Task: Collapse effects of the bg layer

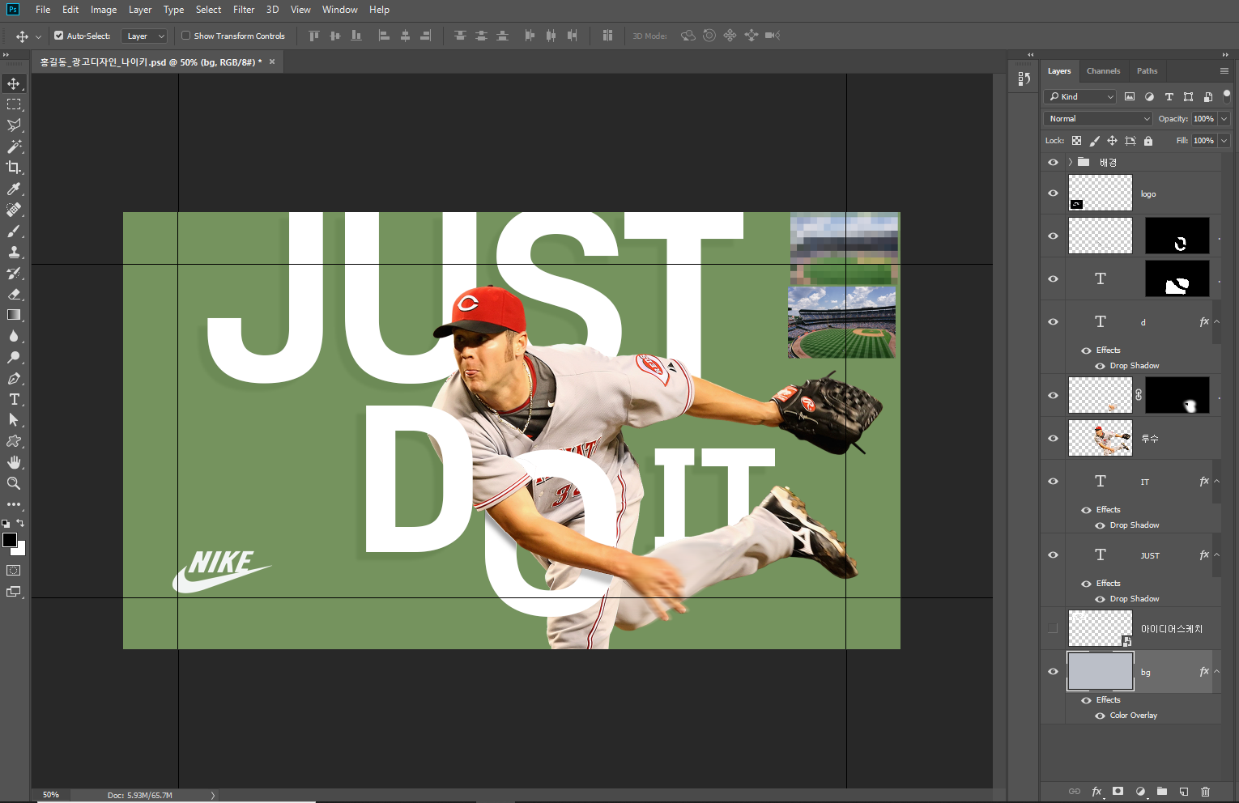Action: [x=1217, y=671]
